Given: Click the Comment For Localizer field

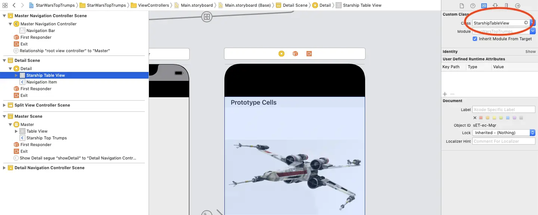Looking at the screenshot, I should [x=504, y=141].
